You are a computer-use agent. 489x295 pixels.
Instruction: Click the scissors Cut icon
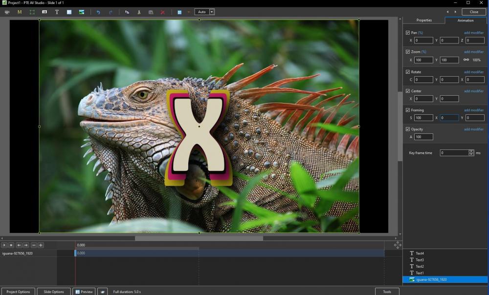(x=139, y=12)
